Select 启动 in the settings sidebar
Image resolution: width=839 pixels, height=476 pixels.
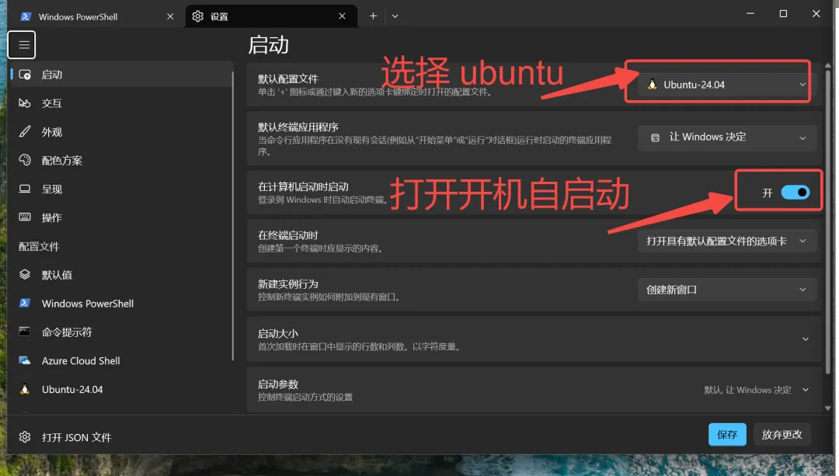pos(121,75)
